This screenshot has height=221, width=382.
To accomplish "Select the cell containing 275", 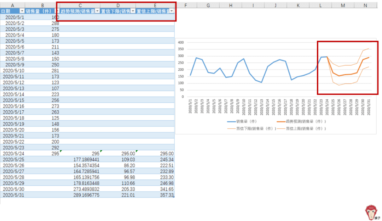I will coord(42,29).
